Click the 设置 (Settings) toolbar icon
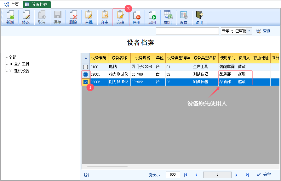This screenshot has height=181, width=281. (184, 17)
